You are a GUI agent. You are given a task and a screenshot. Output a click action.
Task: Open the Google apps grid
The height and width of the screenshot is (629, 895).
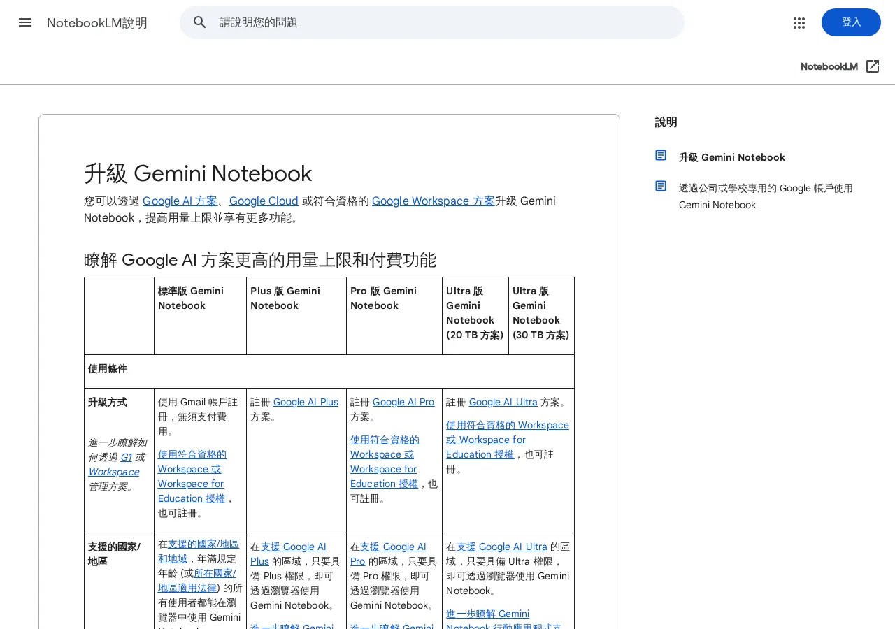coord(799,22)
